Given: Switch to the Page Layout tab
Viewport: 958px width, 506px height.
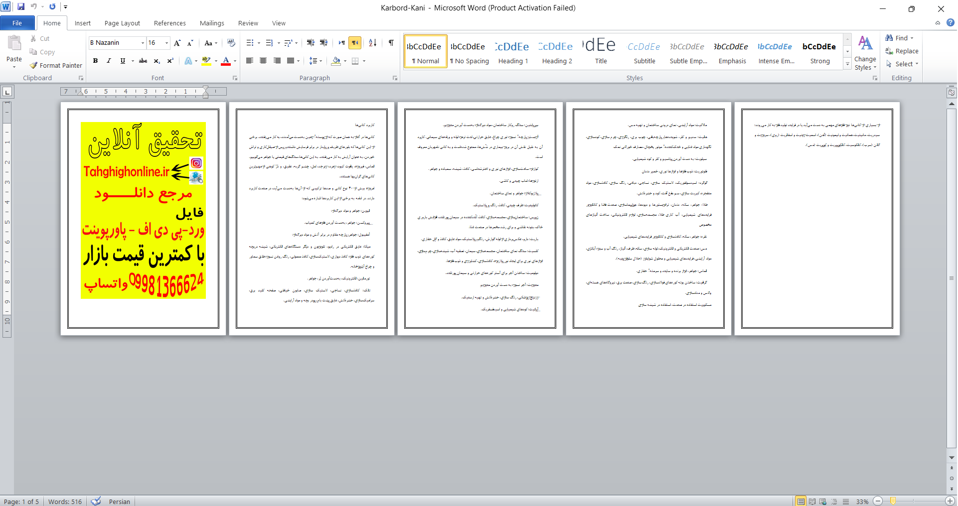Looking at the screenshot, I should (122, 23).
